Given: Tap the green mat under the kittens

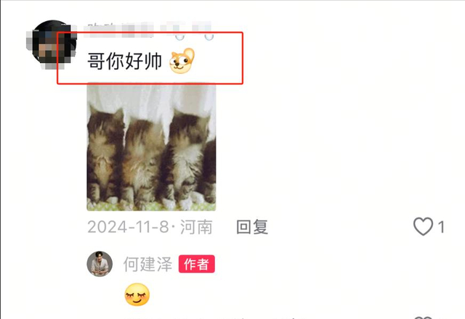Looking at the screenshot, I should tap(151, 207).
